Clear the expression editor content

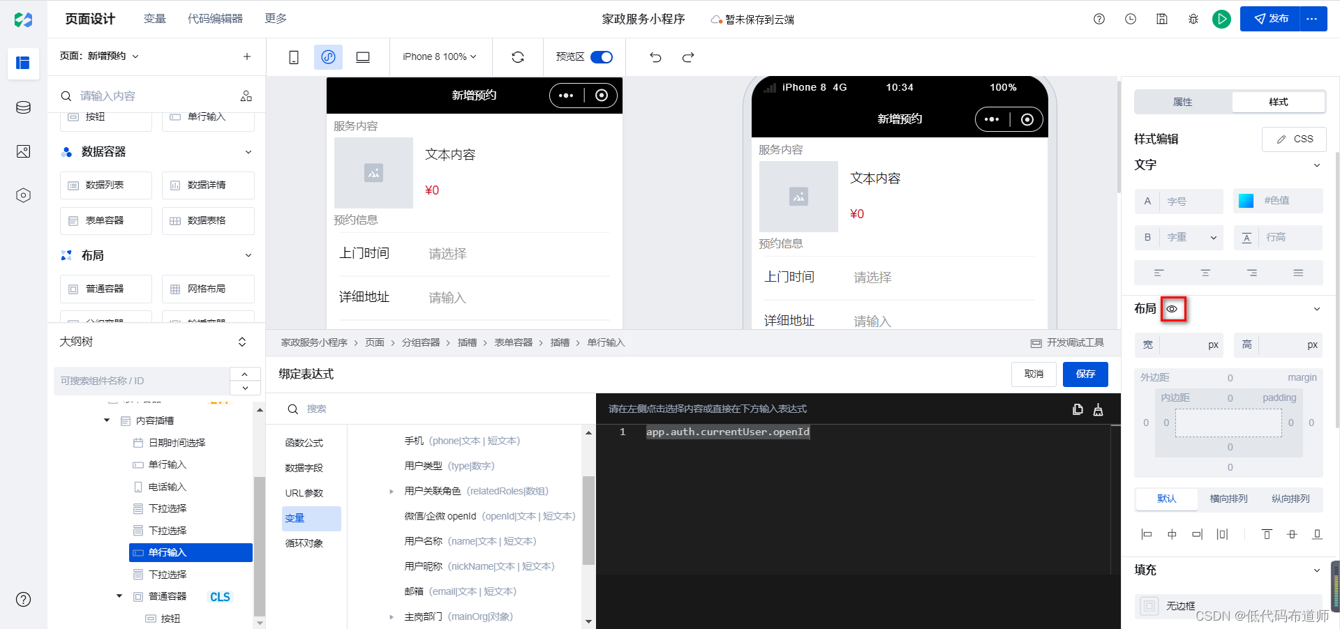click(x=1098, y=409)
